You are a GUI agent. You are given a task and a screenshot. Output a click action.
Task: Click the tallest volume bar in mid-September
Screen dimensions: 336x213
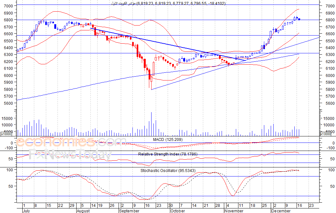click(151, 124)
